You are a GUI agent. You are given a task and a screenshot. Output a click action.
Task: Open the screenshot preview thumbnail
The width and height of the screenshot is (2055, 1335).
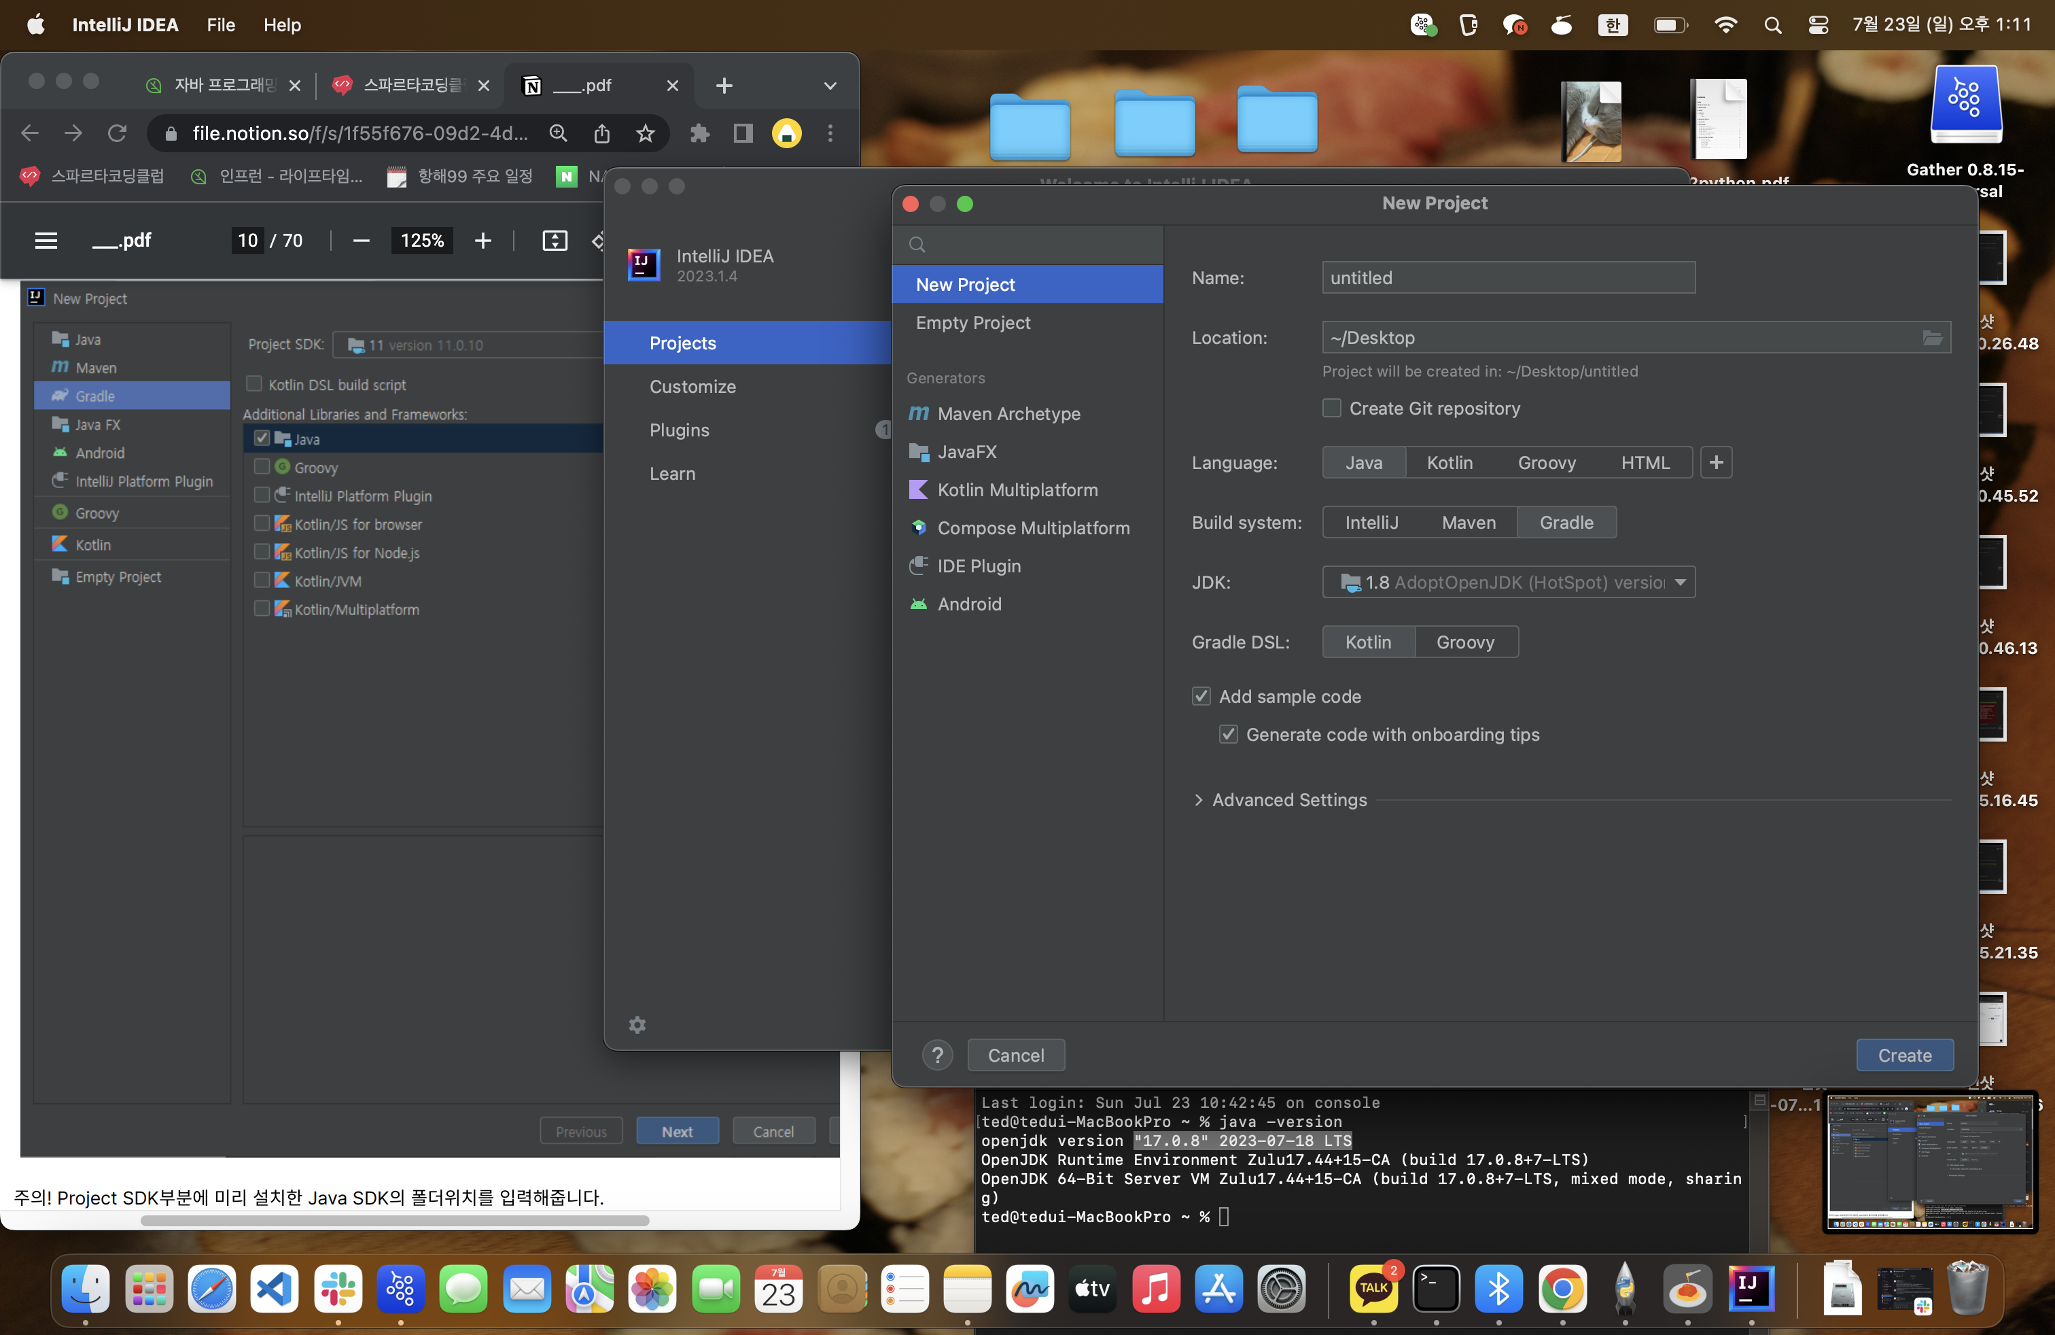pyautogui.click(x=1930, y=1162)
